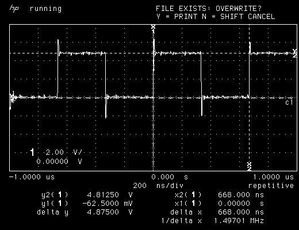
Task: Click the '0.00000 V' offset readout
Action: point(59,161)
